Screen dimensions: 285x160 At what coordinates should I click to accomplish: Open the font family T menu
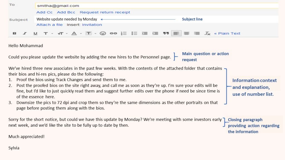click(x=46, y=33)
